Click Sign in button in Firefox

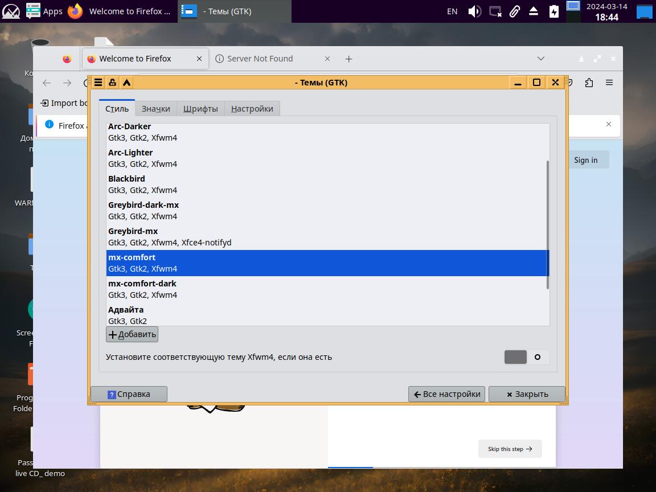[x=586, y=160]
